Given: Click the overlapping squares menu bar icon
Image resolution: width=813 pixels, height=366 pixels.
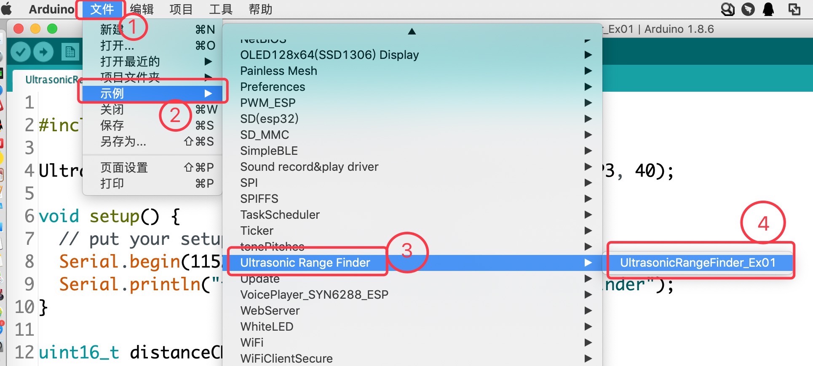Looking at the screenshot, I should [794, 9].
